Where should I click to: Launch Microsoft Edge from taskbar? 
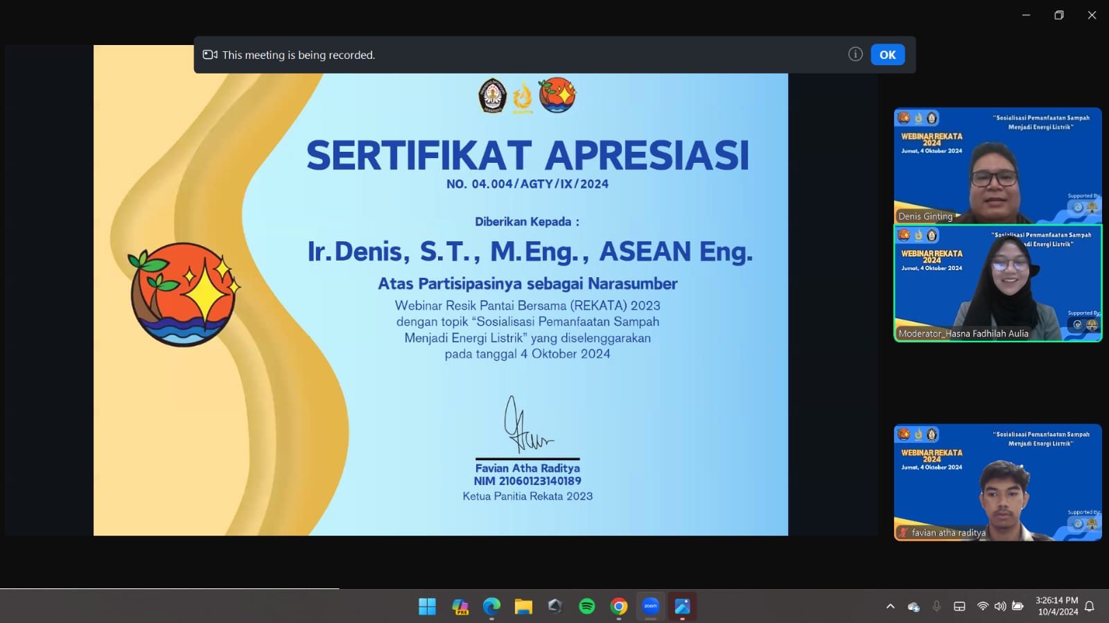coord(491,607)
